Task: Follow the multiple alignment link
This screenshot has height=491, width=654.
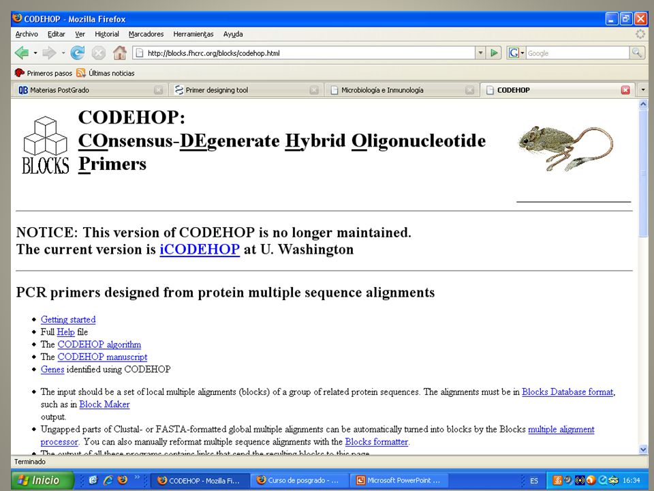Action: click(x=561, y=429)
